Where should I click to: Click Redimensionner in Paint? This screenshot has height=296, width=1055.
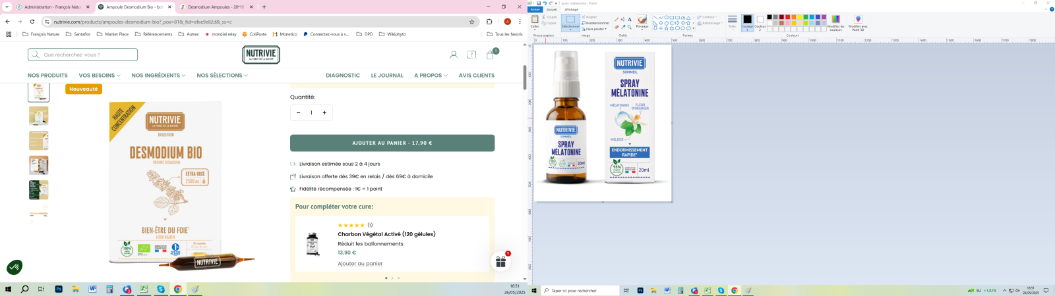(x=595, y=23)
